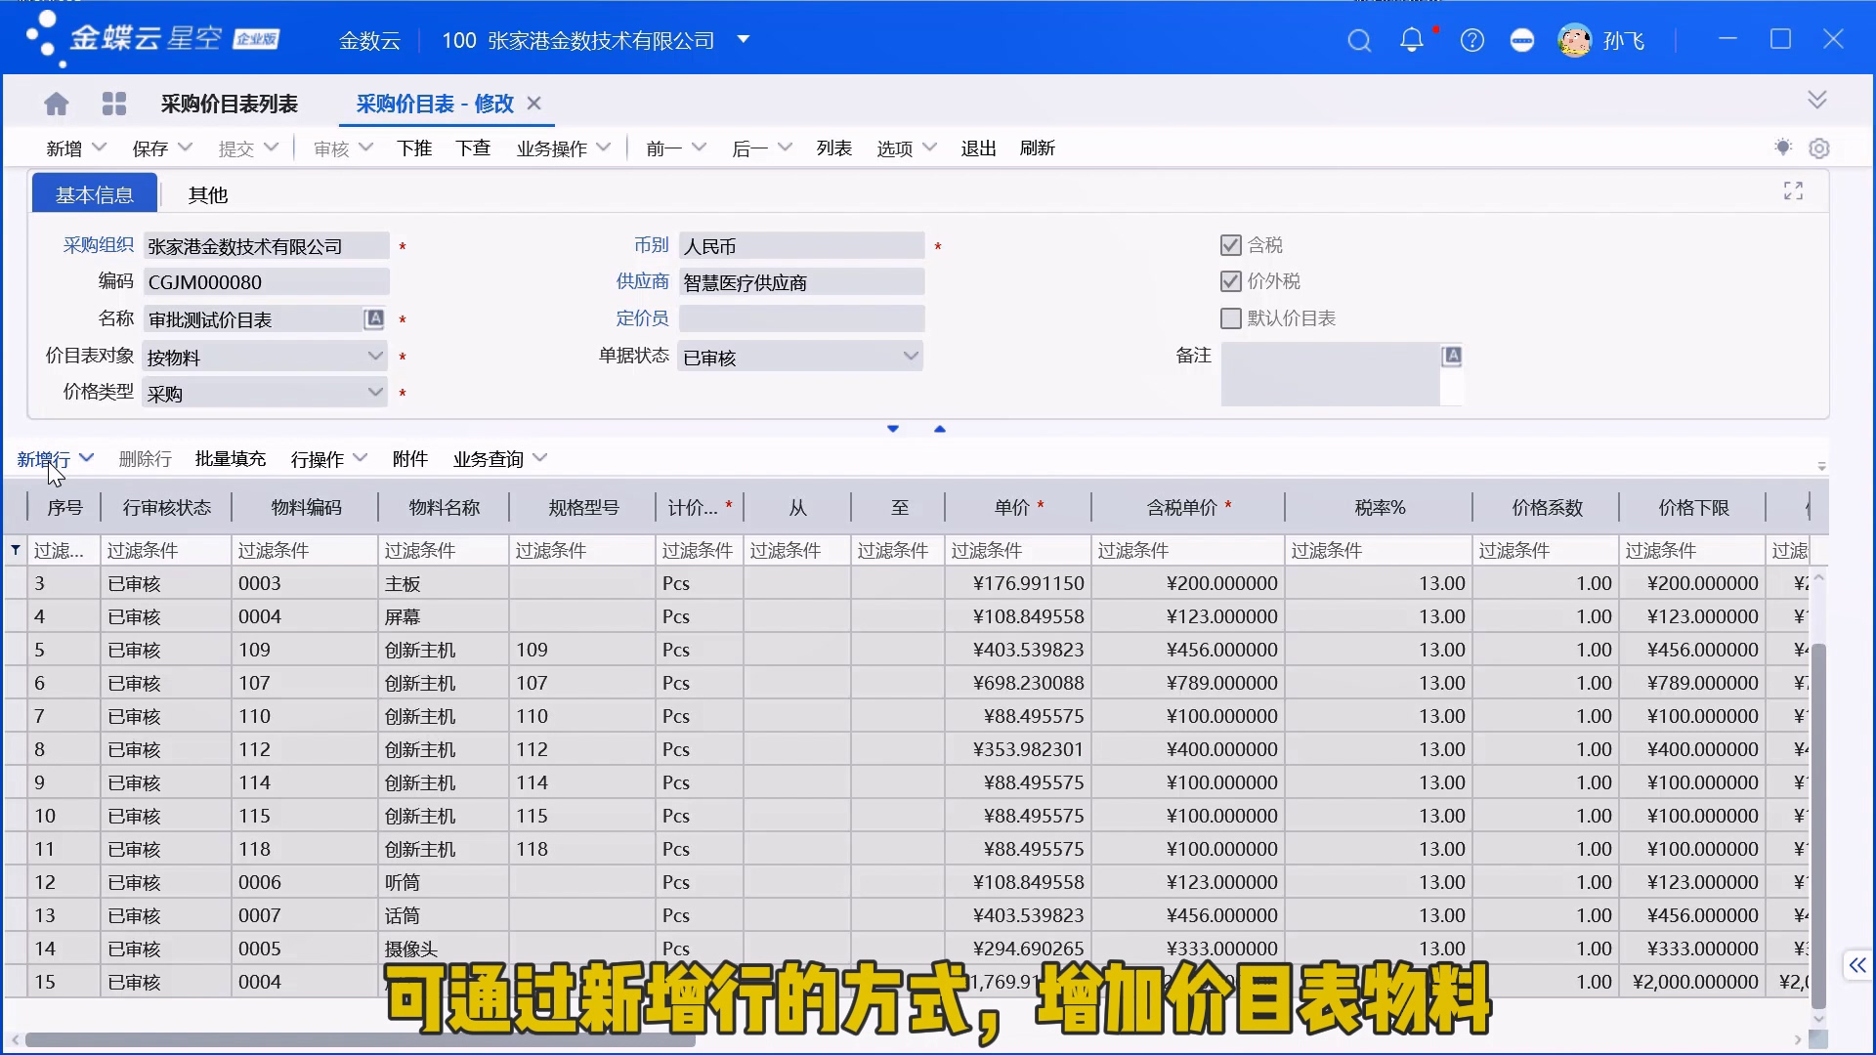Click the 供应商 input field
The height and width of the screenshot is (1055, 1876).
coord(801,282)
